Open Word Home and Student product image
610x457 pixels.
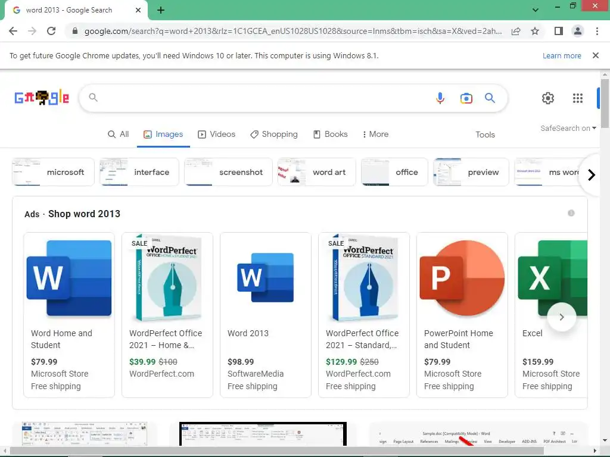coord(69,278)
